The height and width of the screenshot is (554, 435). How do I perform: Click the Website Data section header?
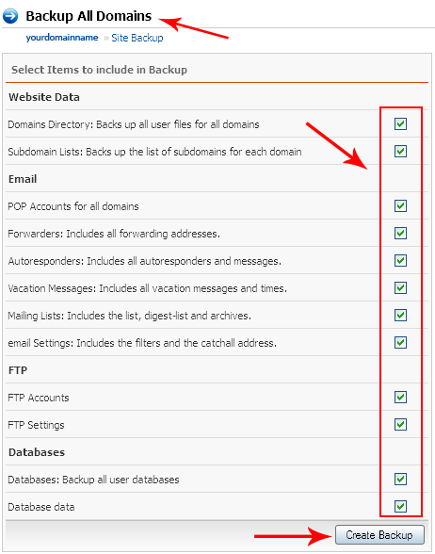(x=44, y=97)
